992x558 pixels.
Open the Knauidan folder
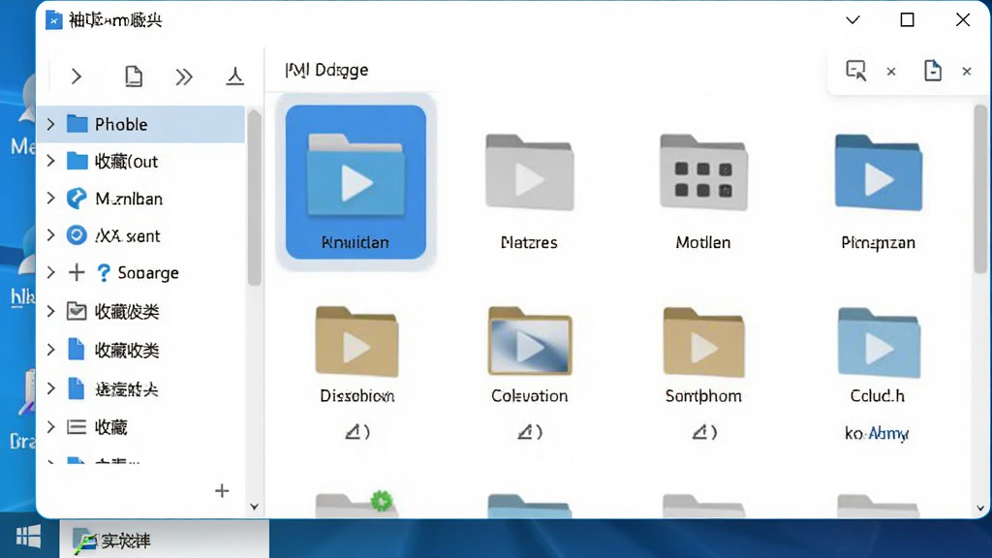(x=356, y=182)
